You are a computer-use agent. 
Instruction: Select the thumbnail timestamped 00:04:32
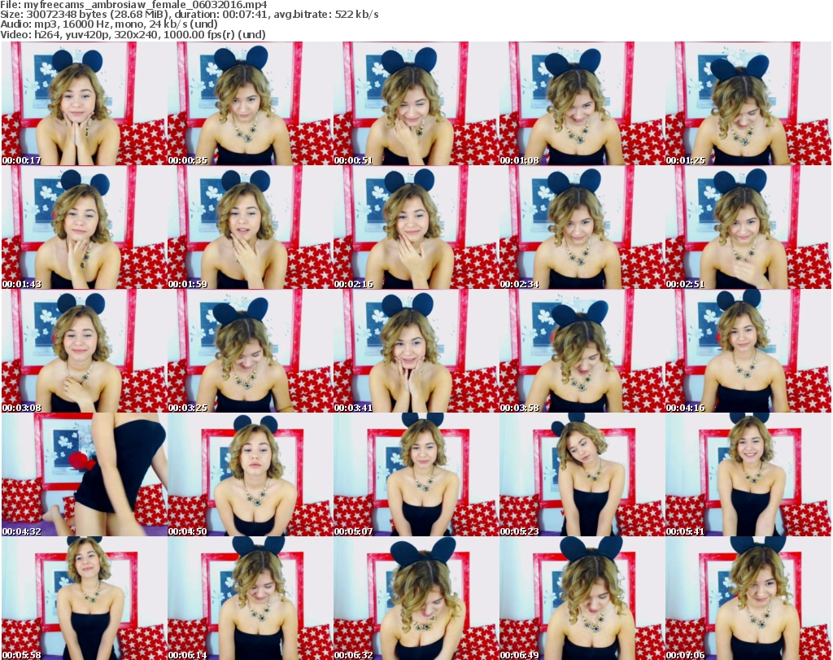point(83,475)
